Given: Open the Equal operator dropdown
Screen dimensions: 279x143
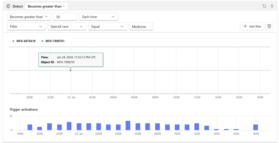Looking at the screenshot, I should coord(108,26).
